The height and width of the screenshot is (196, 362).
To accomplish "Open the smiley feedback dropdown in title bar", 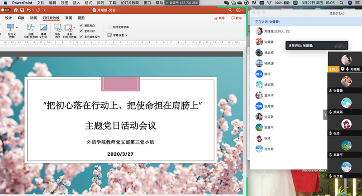I will (240, 10).
